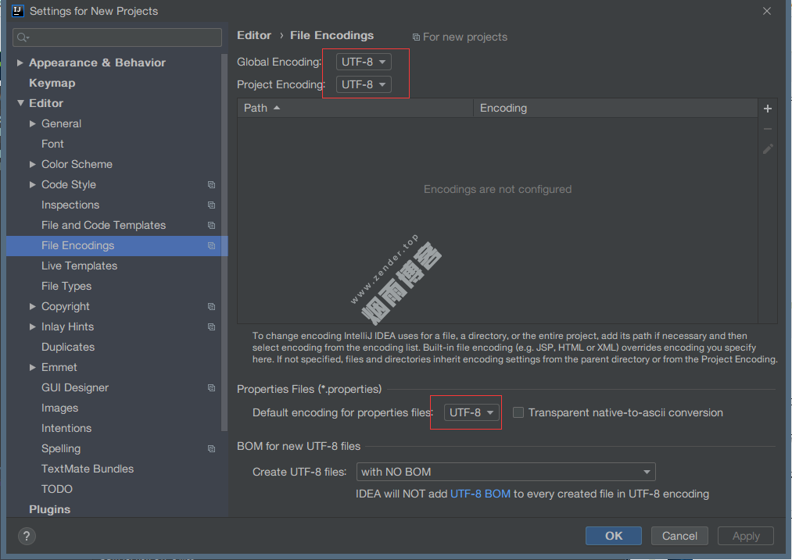Expand the Appearance & Behavior section
Image resolution: width=792 pixels, height=560 pixels.
coord(20,62)
